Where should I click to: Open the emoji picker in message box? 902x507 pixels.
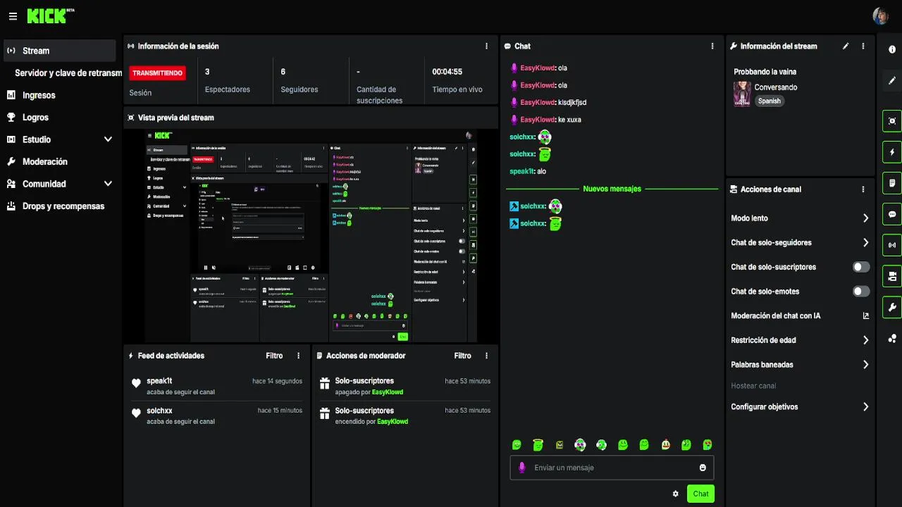pos(703,468)
